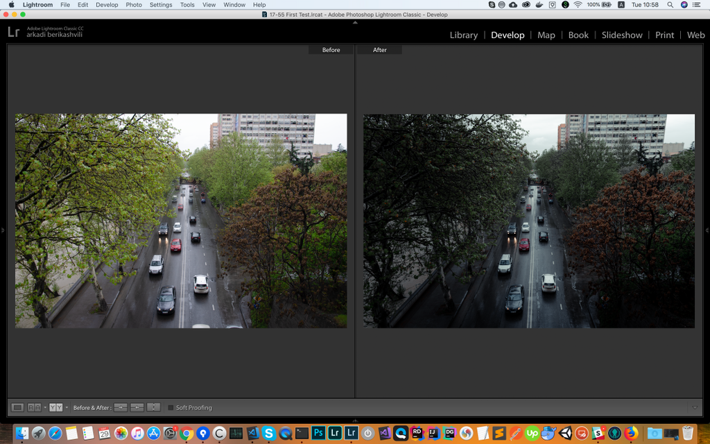Open the Photo menu
The width and height of the screenshot is (710, 444).
(134, 5)
